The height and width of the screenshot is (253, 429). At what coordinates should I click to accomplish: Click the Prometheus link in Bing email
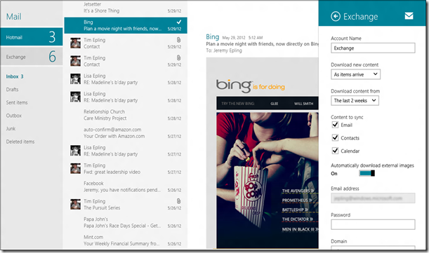point(297,200)
